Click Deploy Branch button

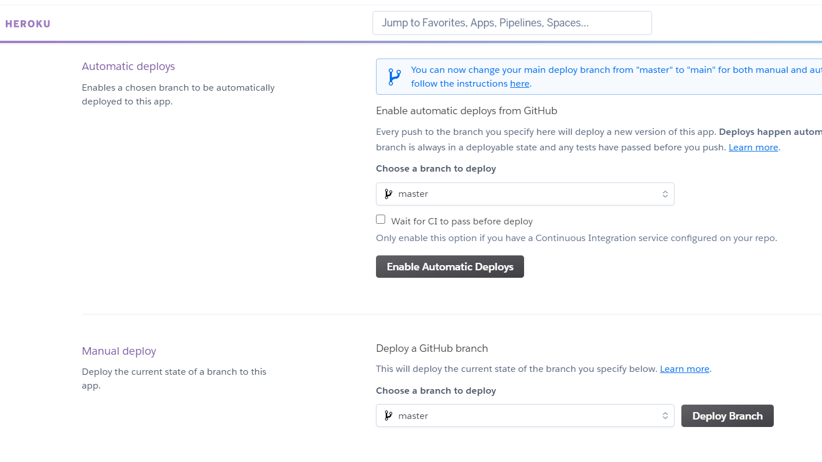[x=727, y=416]
